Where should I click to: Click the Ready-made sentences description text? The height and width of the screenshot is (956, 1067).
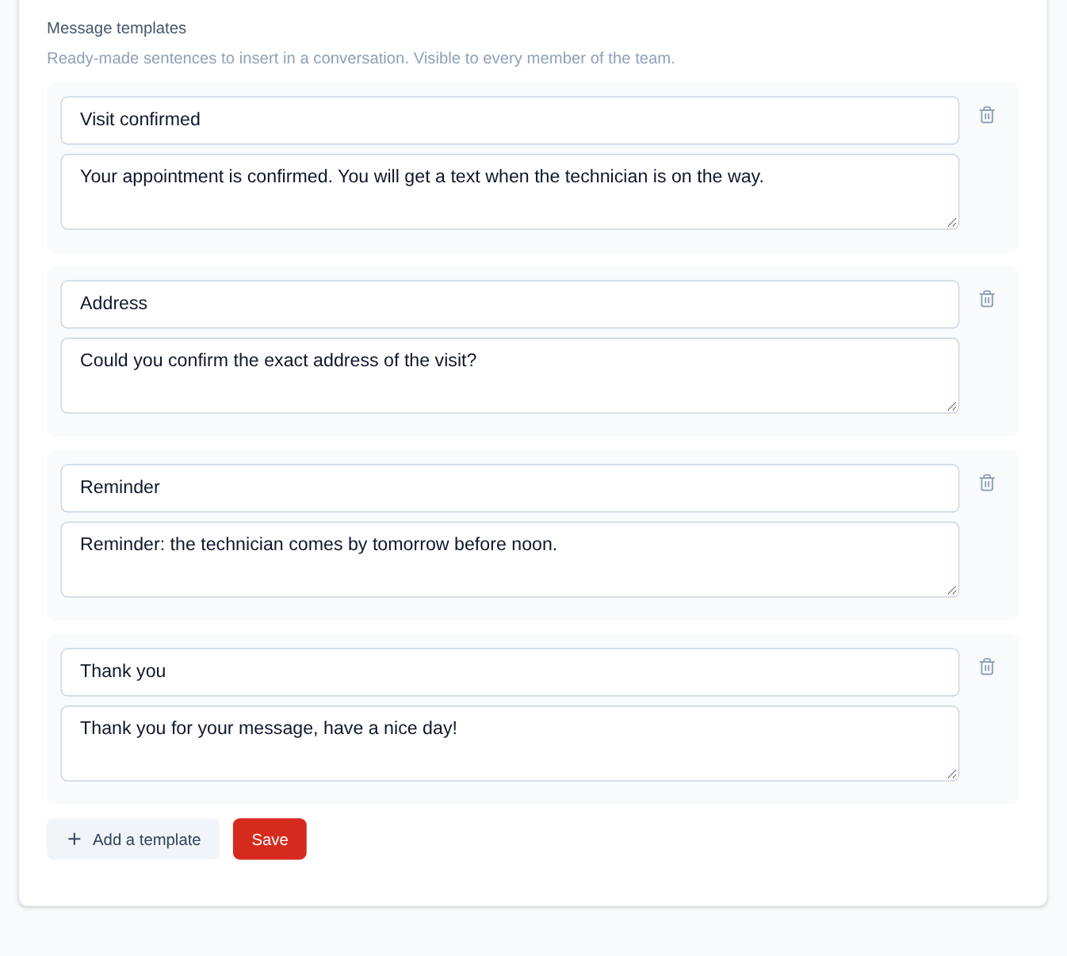(361, 58)
